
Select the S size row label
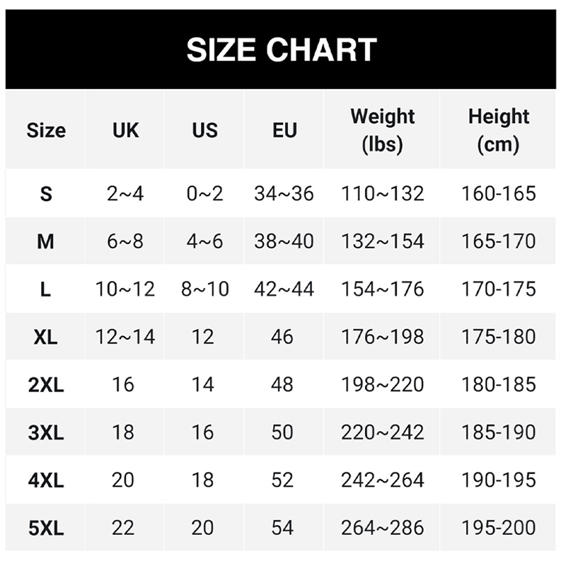pos(46,193)
